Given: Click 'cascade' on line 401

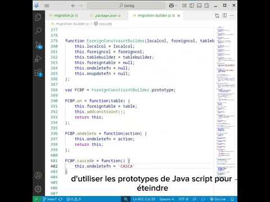Looking at the screenshot, I should coord(85,161).
